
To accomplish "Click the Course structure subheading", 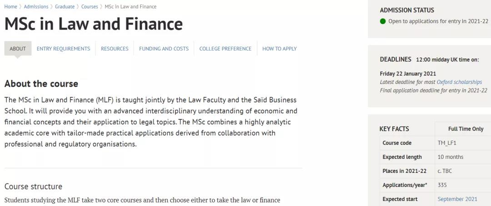I will tap(33, 186).
